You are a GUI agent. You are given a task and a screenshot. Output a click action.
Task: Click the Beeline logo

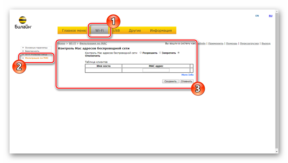click(23, 23)
